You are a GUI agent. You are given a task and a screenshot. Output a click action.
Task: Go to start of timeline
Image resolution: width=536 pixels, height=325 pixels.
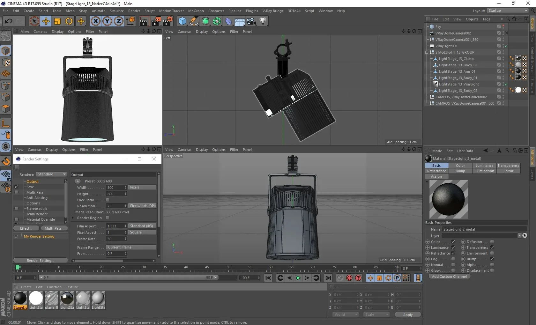point(268,278)
